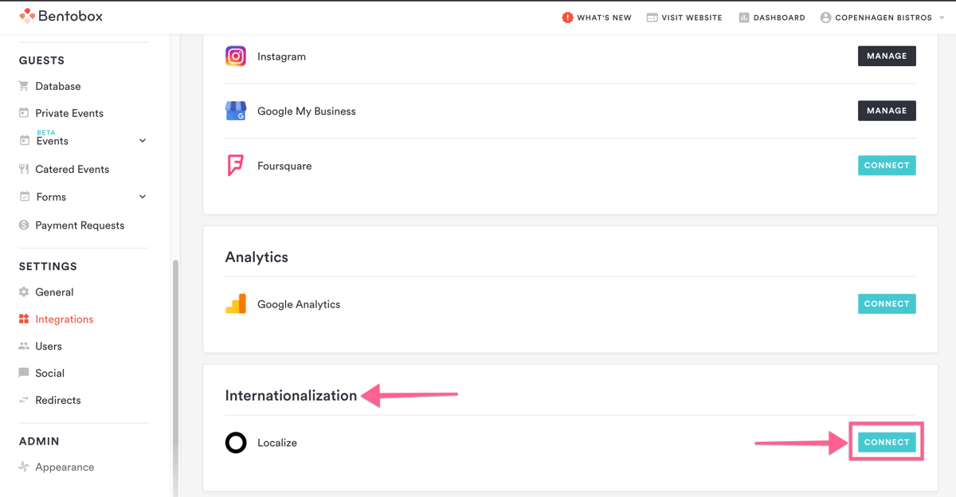Click the Private Events calendar icon
The image size is (956, 497).
(24, 113)
